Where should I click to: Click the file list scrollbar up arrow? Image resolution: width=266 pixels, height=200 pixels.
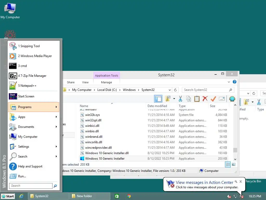pos(235,105)
